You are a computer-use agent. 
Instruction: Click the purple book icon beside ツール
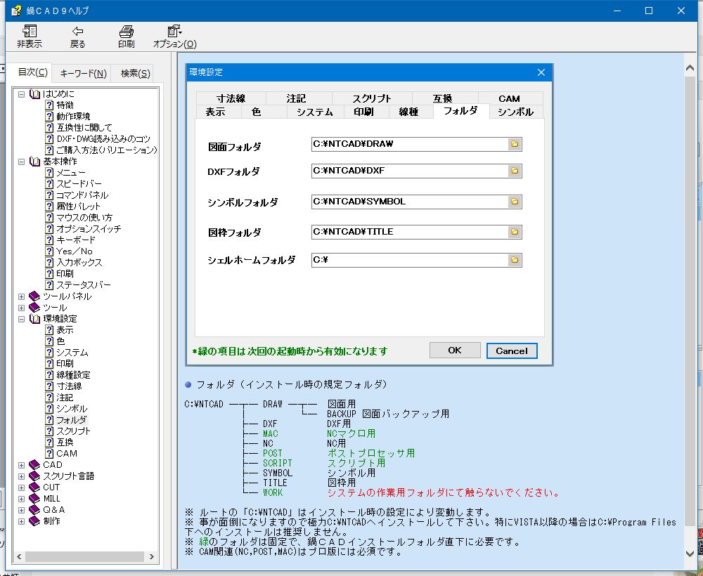34,307
